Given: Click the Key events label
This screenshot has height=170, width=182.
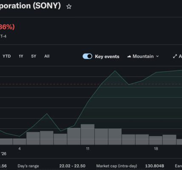Looking at the screenshot, I should pyautogui.click(x=107, y=57).
